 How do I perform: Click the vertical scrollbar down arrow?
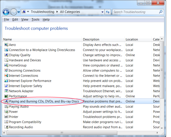(x=162, y=128)
